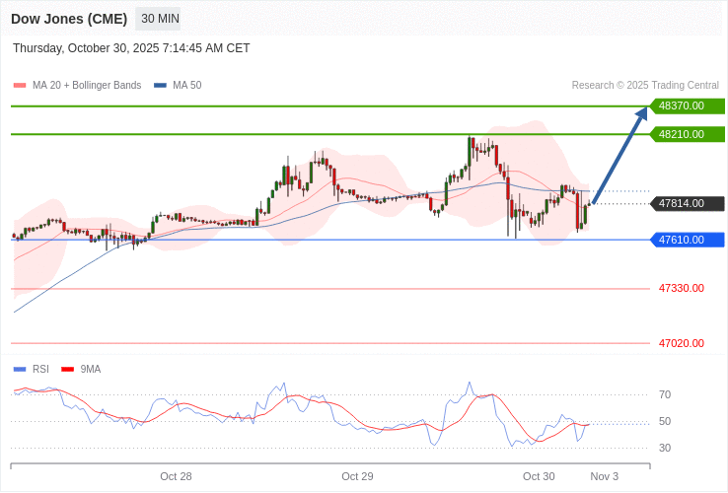
Task: Click the RSI legend marker
Action: (20, 370)
